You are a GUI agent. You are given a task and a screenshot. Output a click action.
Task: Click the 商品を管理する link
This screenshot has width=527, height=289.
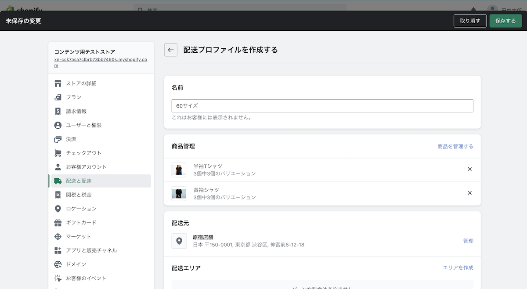coord(455,146)
